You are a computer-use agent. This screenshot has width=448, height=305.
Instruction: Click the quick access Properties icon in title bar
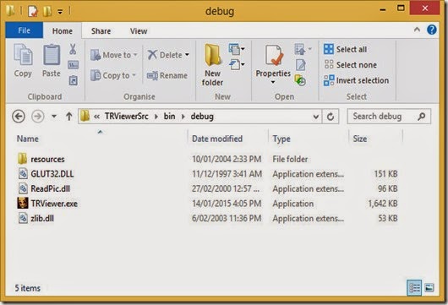click(x=33, y=12)
